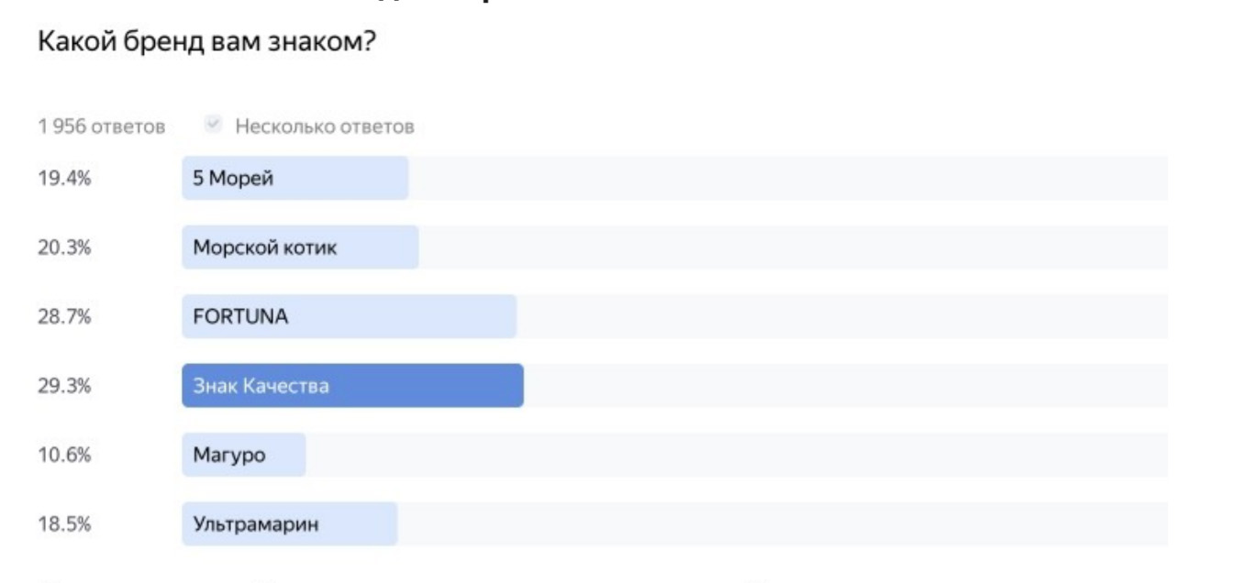The height and width of the screenshot is (583, 1233).
Task: Choose the FORTUNA answer bar
Action: coord(349,317)
